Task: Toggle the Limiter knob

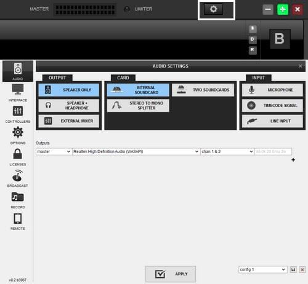Action: [x=127, y=9]
